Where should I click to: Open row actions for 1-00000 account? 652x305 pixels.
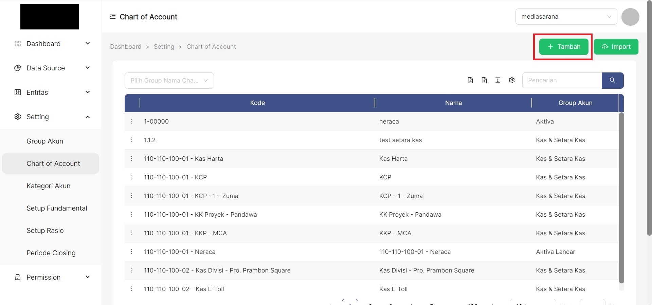pyautogui.click(x=132, y=121)
